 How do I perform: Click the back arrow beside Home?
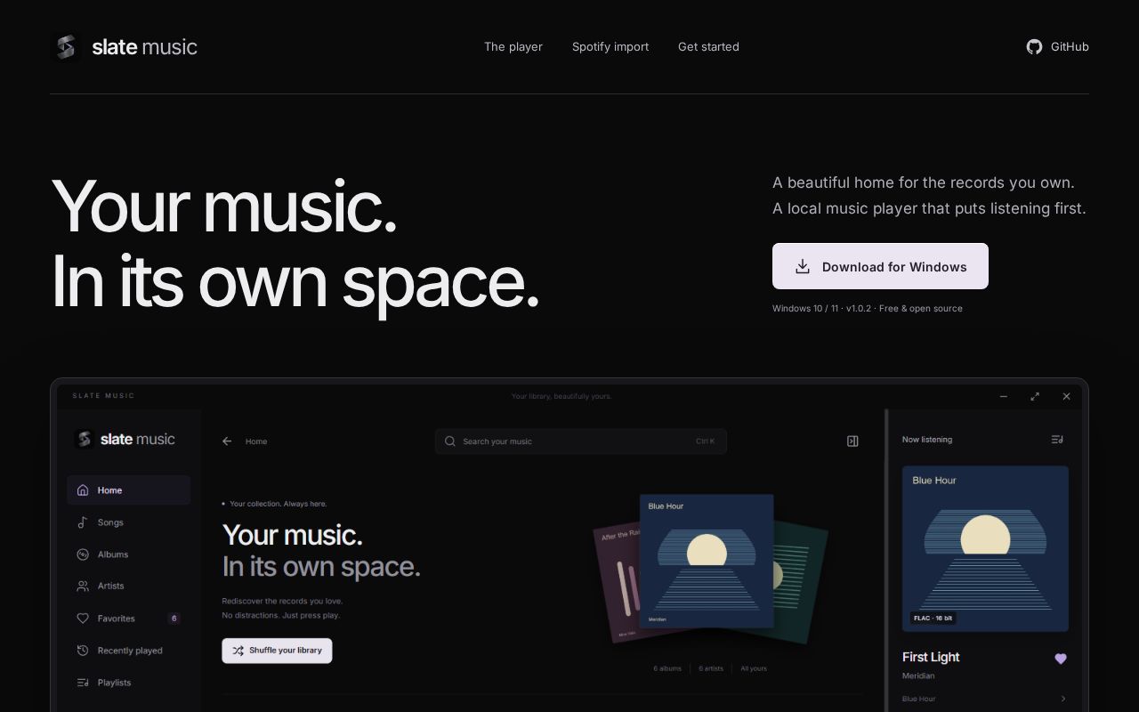point(227,441)
